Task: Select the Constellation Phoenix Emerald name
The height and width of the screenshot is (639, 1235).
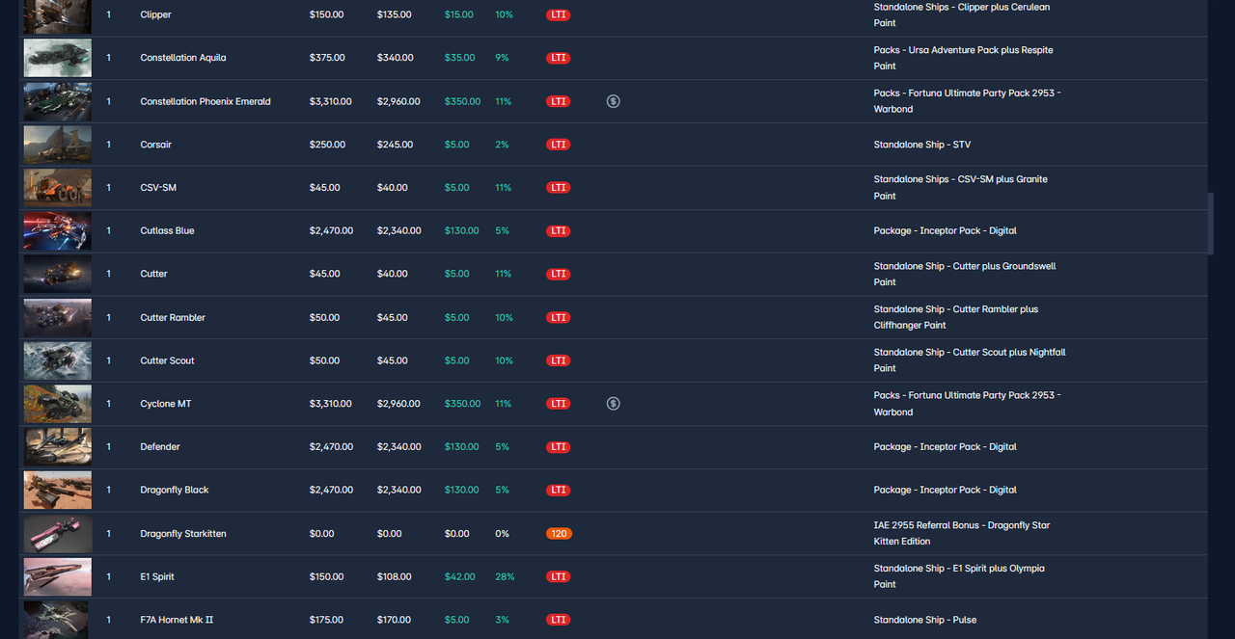Action: click(206, 101)
